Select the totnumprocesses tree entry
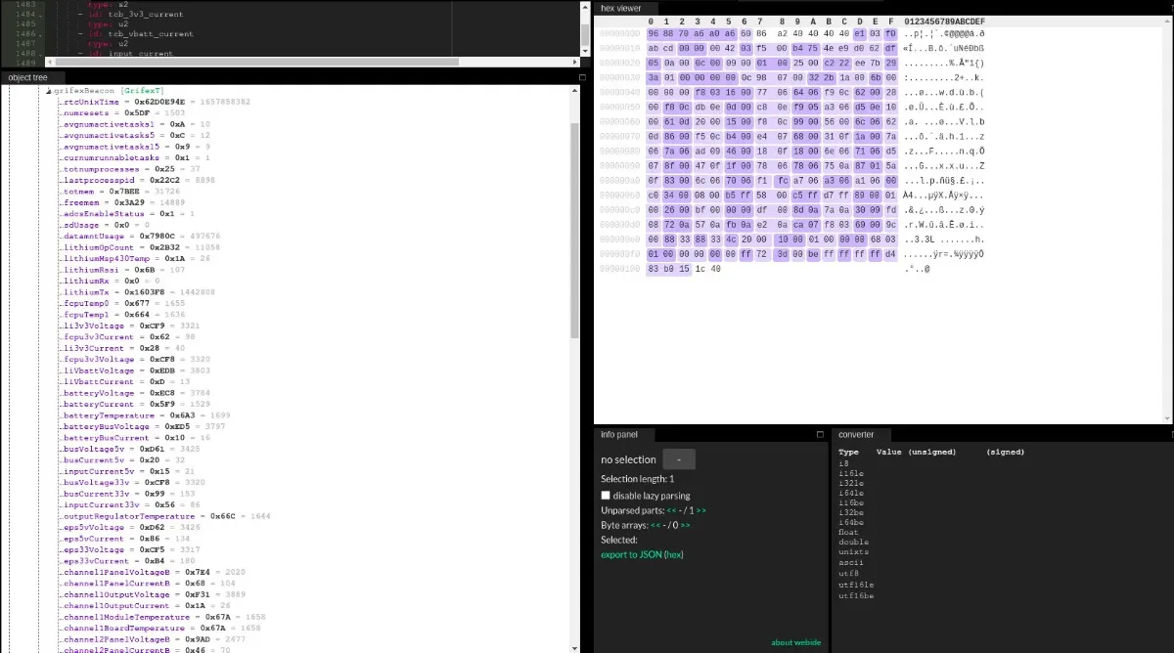Image resolution: width=1174 pixels, height=653 pixels. [x=130, y=169]
